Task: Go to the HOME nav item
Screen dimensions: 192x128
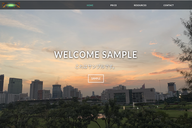Action: coord(90,5)
